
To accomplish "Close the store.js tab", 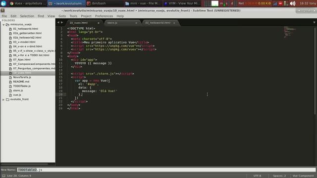I will [136, 23].
